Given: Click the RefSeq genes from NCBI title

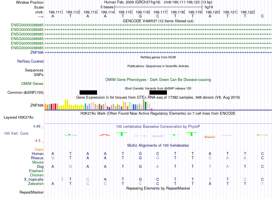Looking at the screenshot, I should (158, 57).
